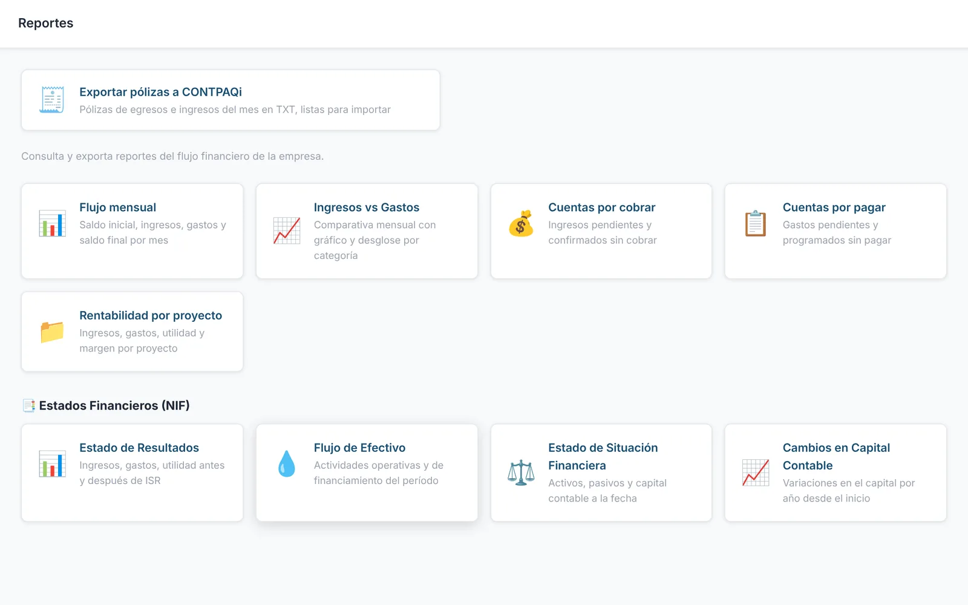This screenshot has height=605, width=968.
Task: Open the Flujo mensual report
Action: click(x=132, y=231)
